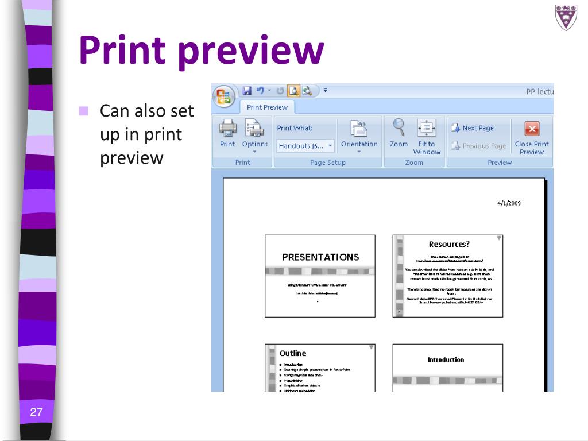
Task: Save with the quick access Save icon
Action: tap(246, 91)
